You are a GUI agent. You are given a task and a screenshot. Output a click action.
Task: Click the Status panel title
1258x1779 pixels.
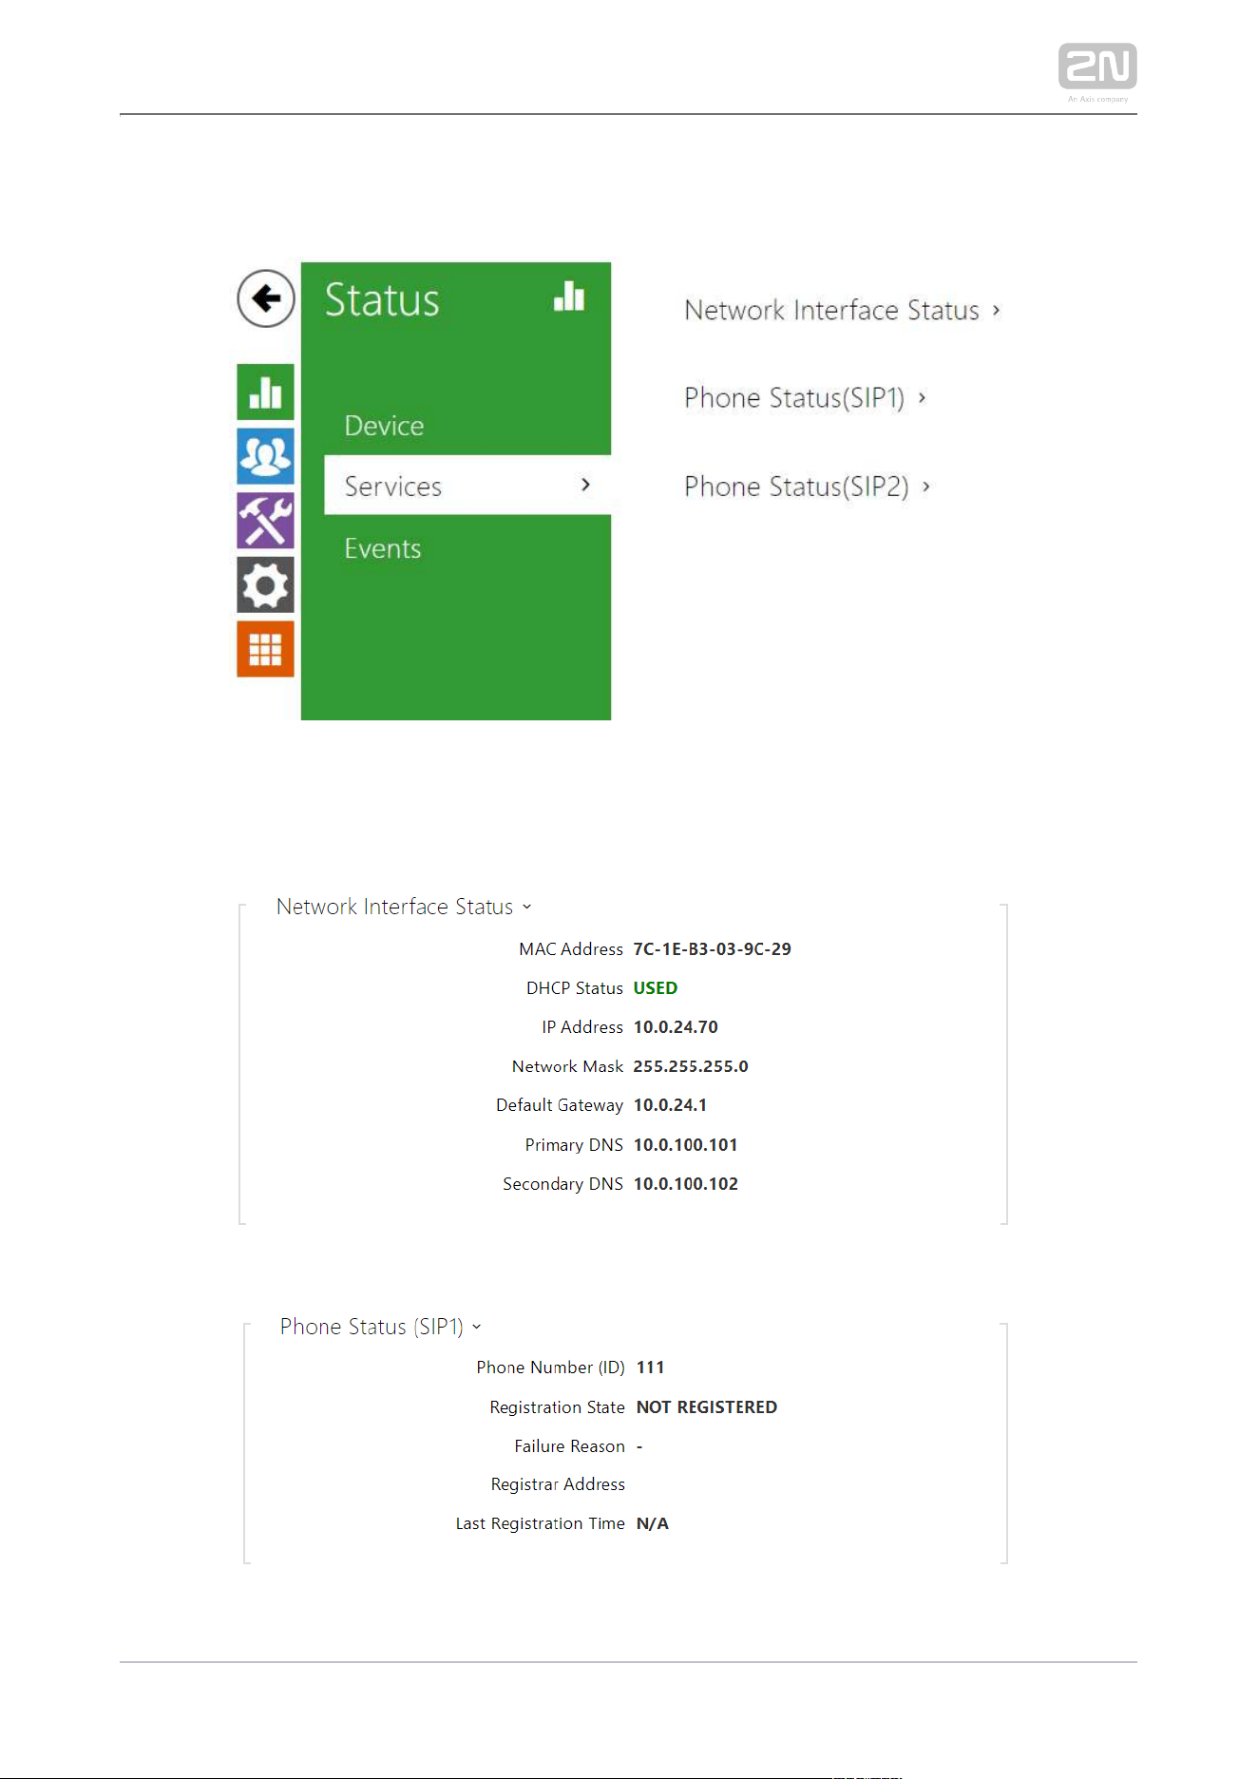(382, 299)
